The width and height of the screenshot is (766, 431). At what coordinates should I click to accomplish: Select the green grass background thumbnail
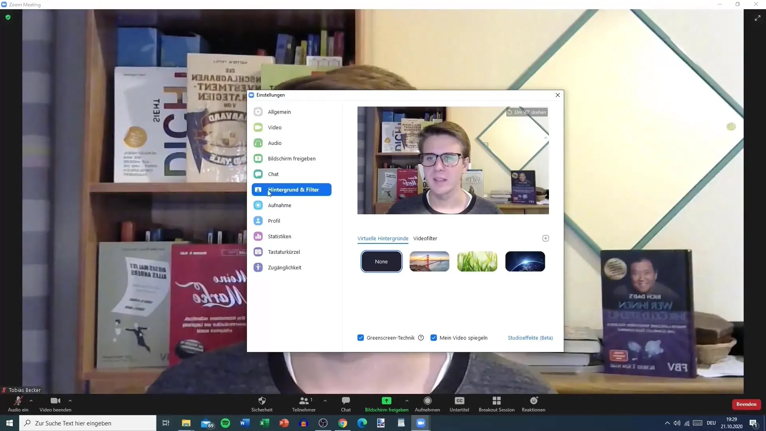click(x=477, y=261)
